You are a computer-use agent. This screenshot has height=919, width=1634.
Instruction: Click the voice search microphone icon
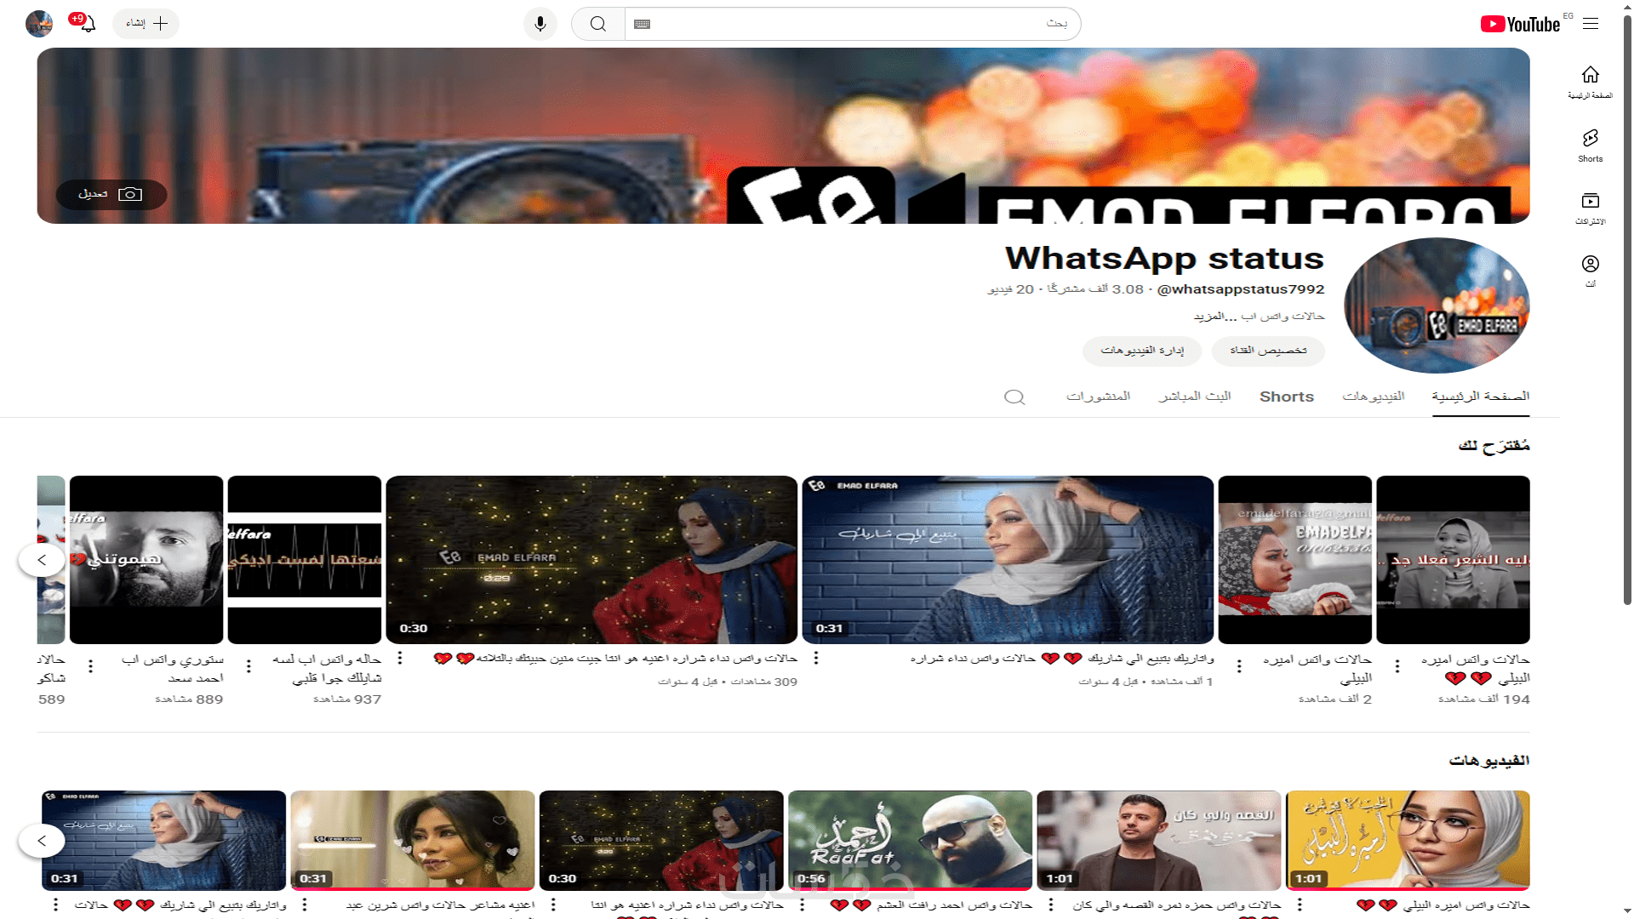coord(540,24)
